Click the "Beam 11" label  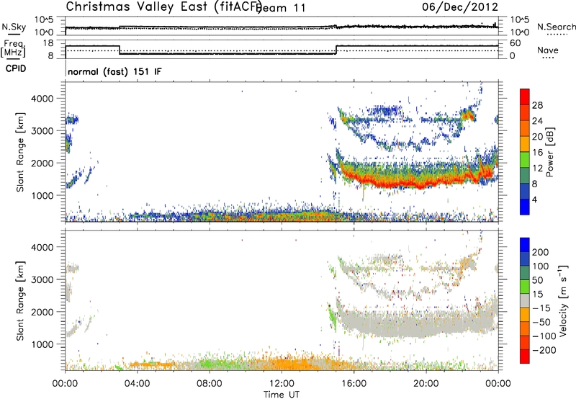pos(282,8)
